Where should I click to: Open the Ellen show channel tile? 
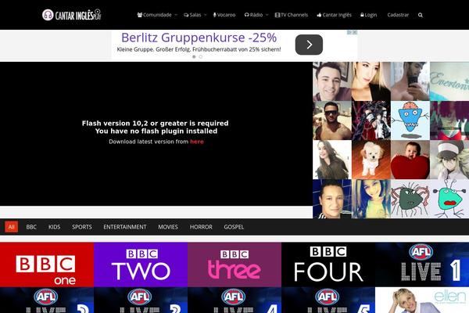click(x=422, y=300)
